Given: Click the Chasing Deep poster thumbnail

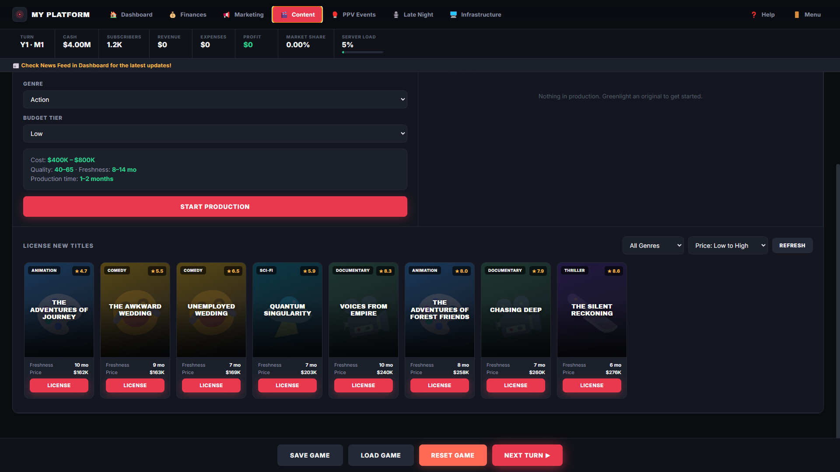Looking at the screenshot, I should click(516, 310).
